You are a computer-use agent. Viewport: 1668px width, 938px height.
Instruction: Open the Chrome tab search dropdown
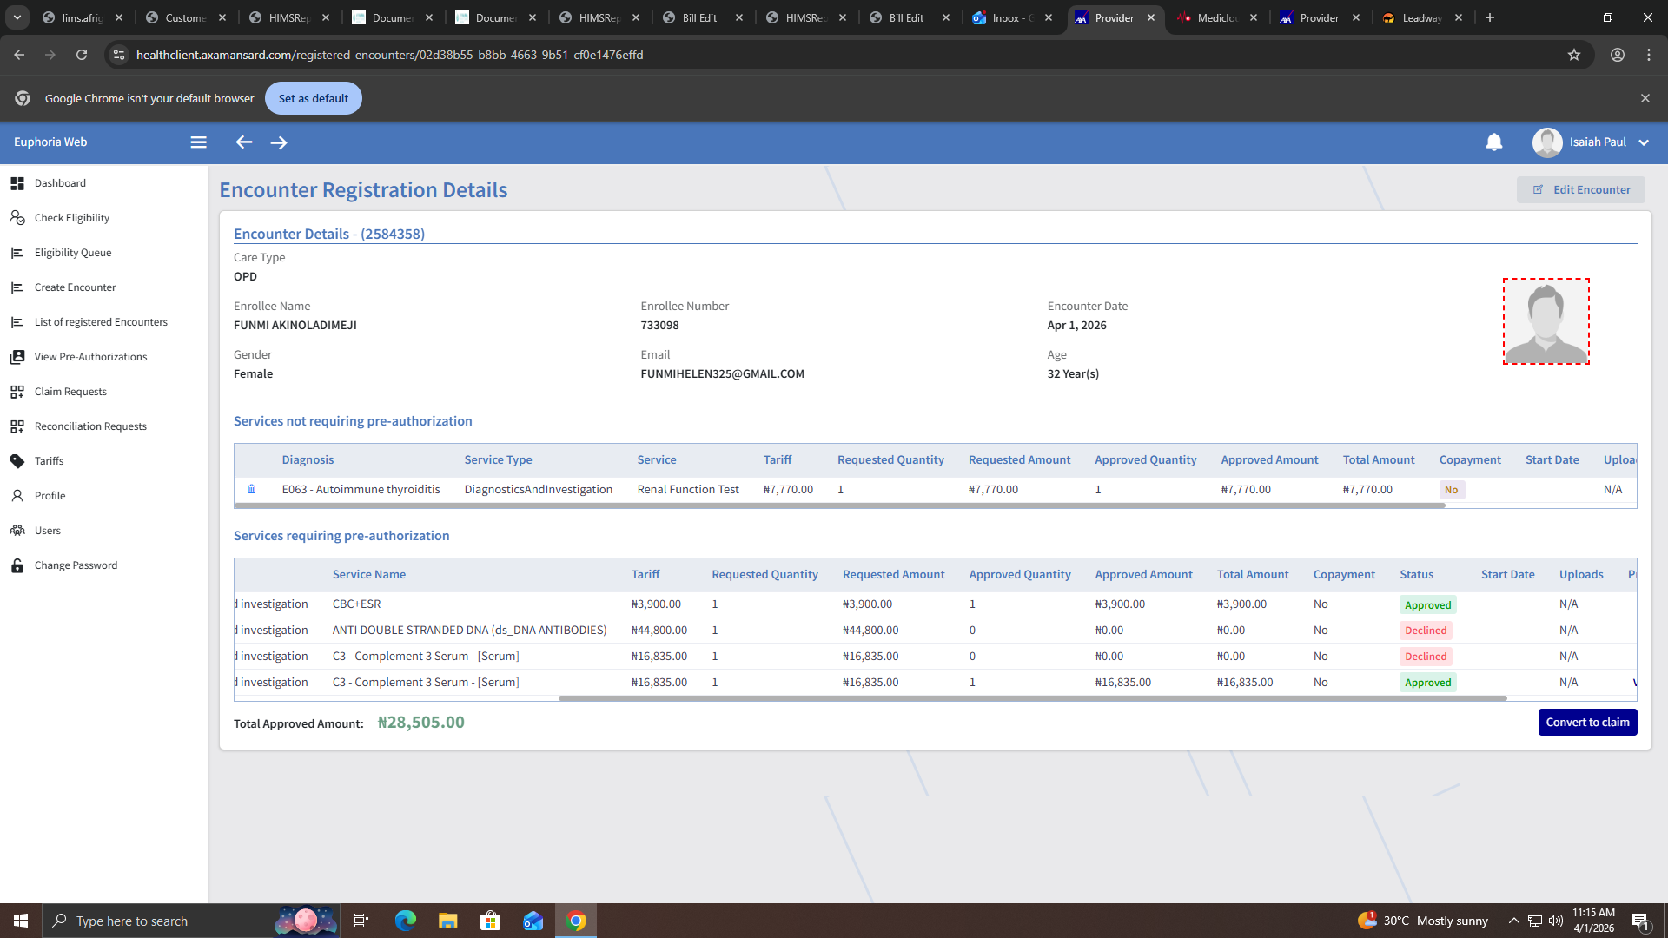point(17,17)
